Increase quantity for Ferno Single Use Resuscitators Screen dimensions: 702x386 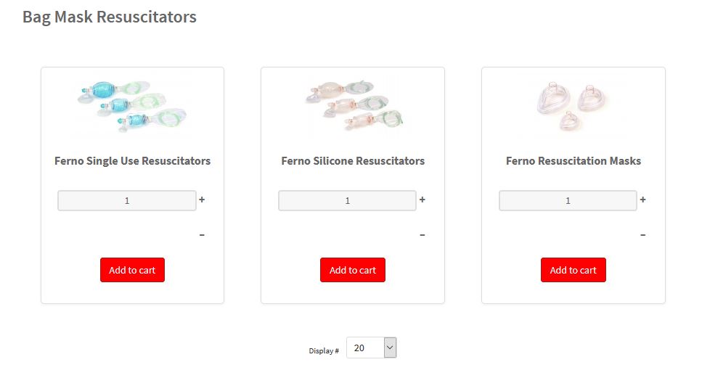[202, 200]
